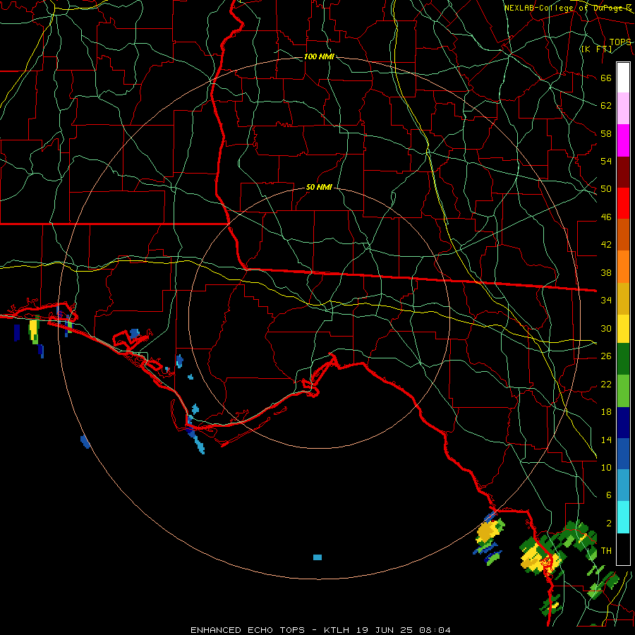Image resolution: width=635 pixels, height=635 pixels.
Task: Click the 50 NMI range ring label
Action: [319, 187]
